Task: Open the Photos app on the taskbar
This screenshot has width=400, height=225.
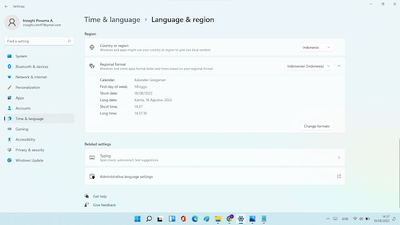Action: point(252,219)
